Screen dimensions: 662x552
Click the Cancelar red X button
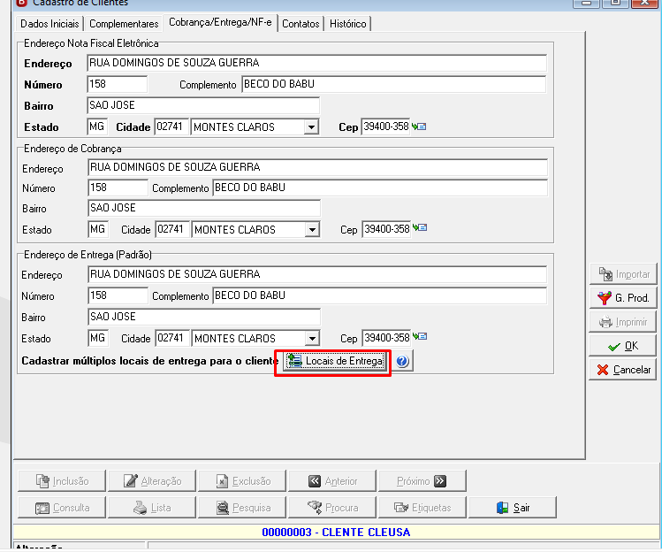point(623,370)
